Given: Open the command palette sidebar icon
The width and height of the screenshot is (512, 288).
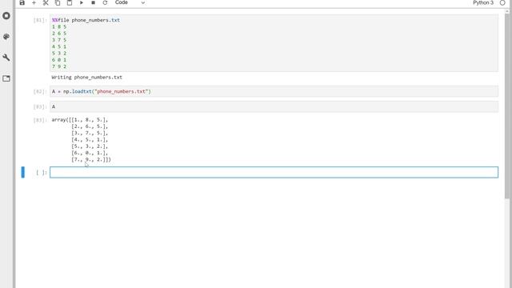Looking at the screenshot, I should click(6, 37).
